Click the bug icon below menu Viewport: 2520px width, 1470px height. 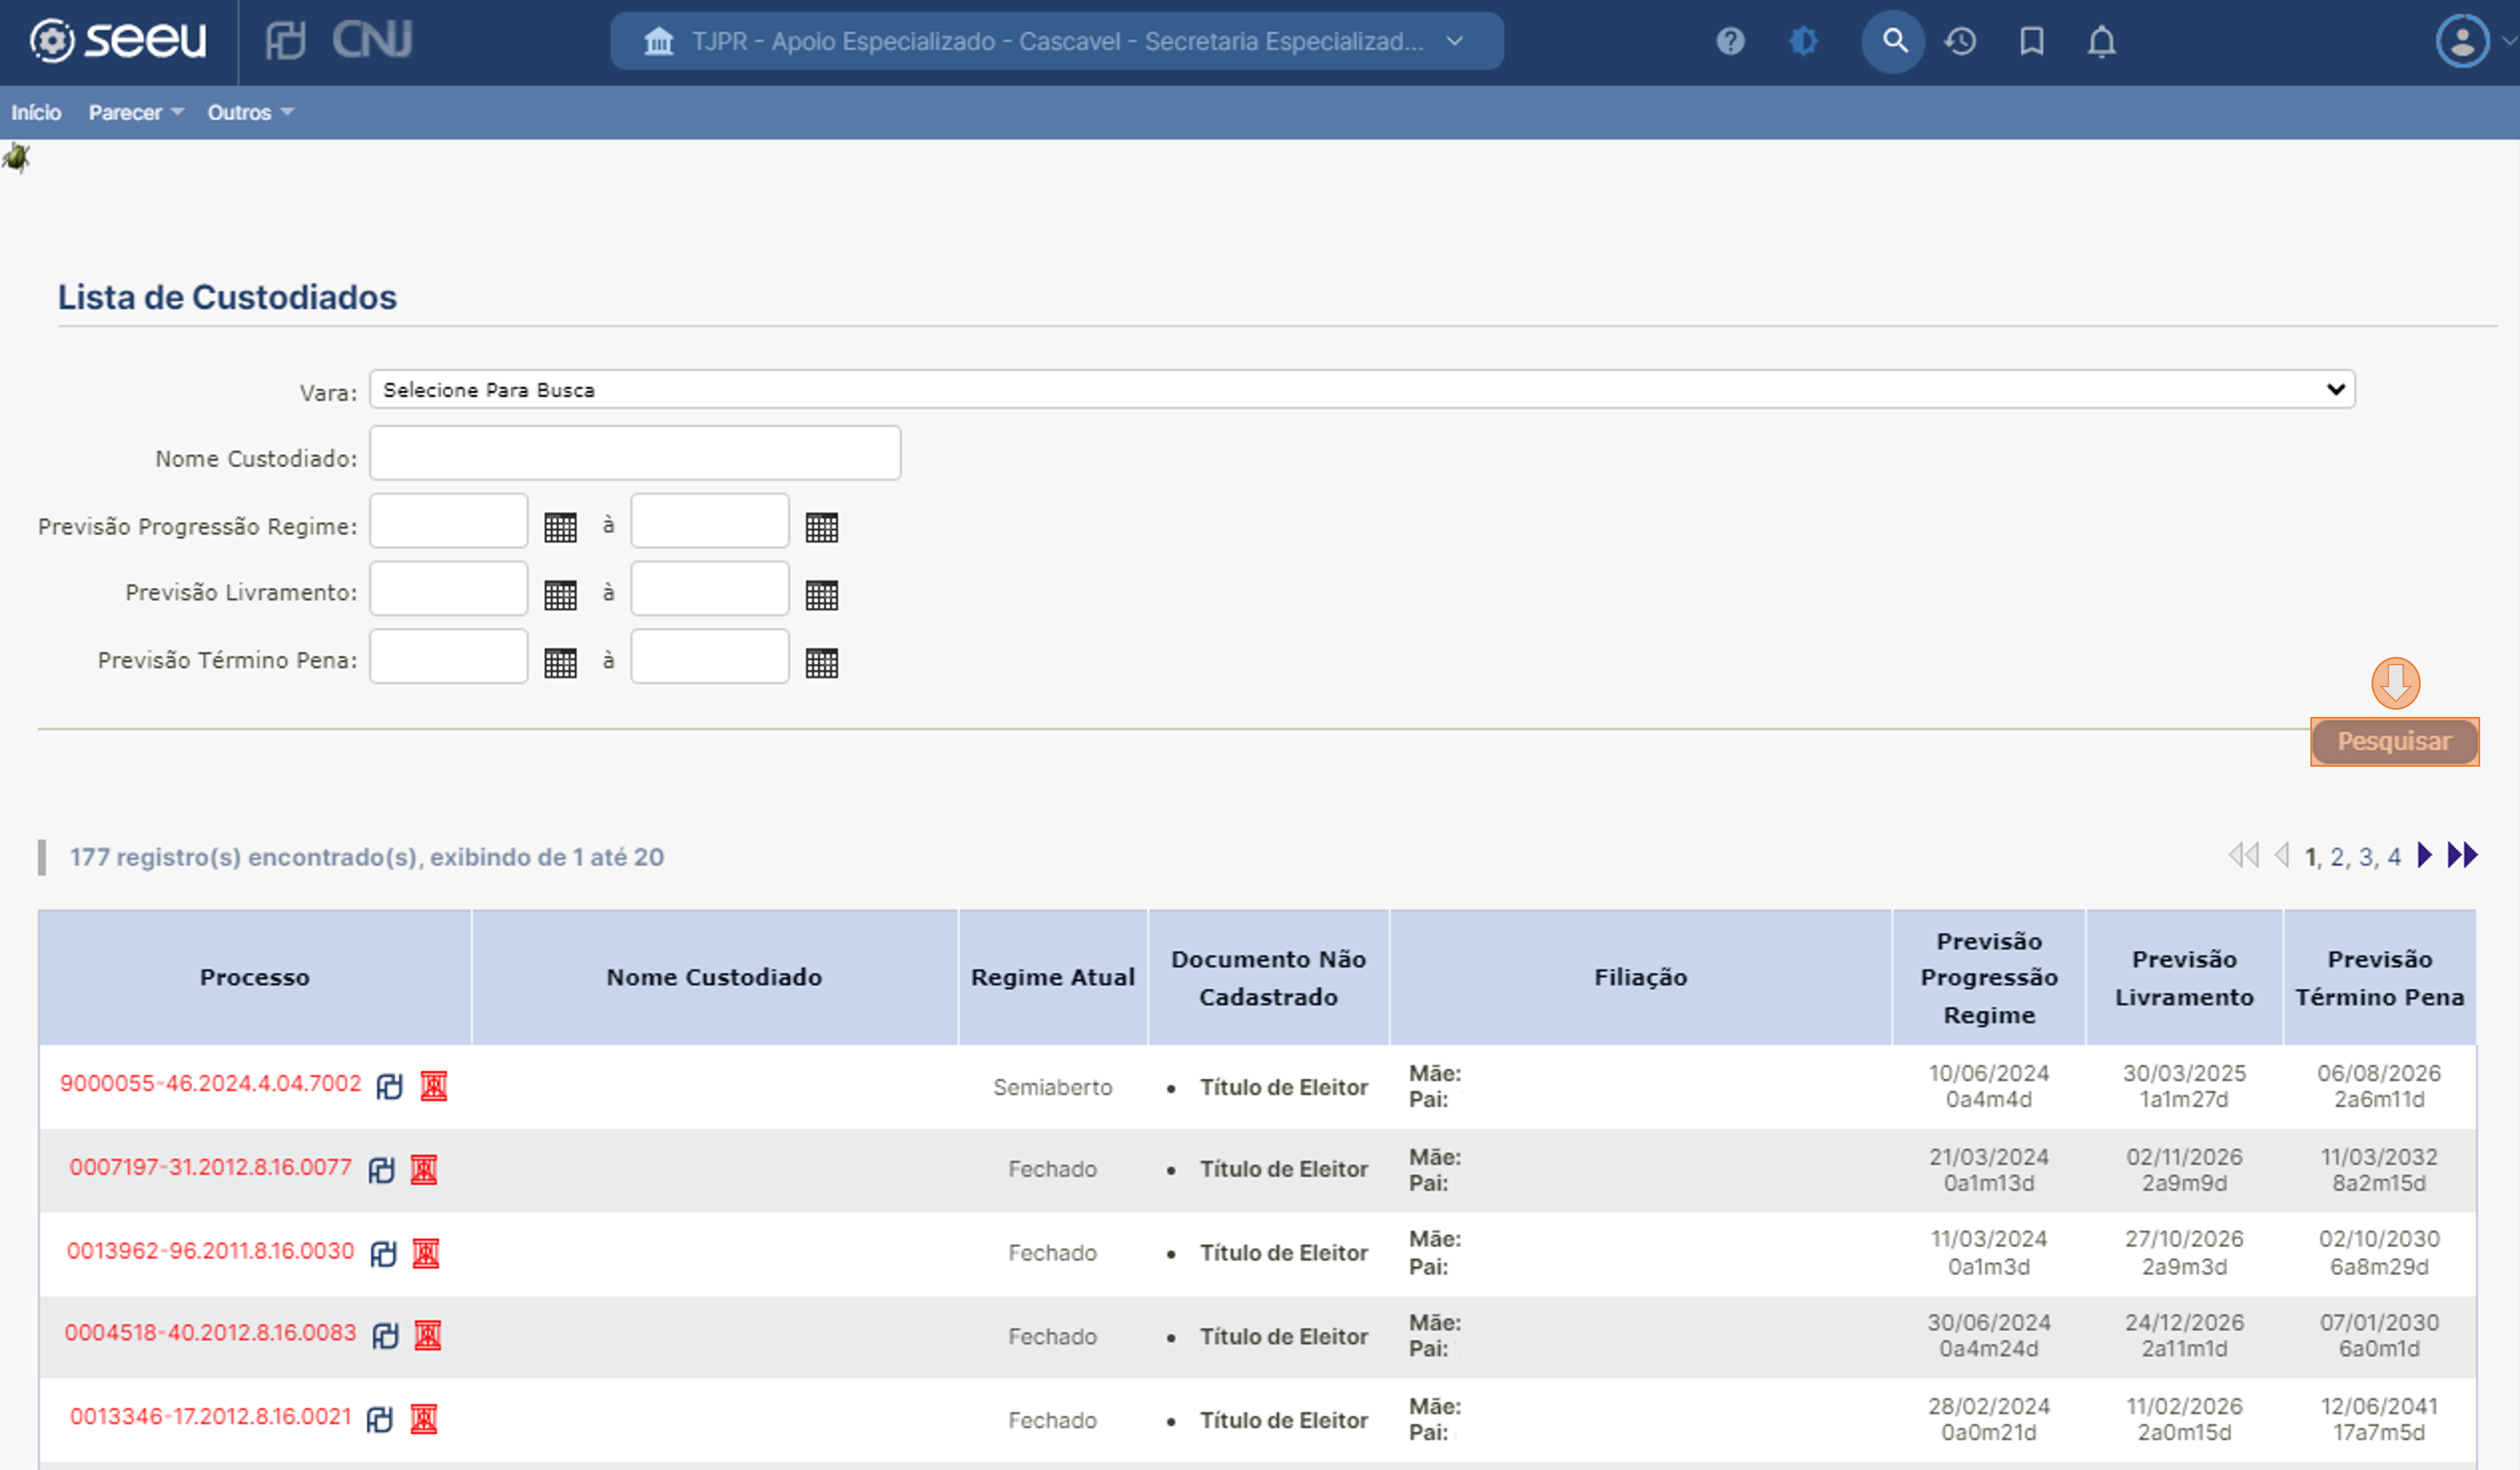(16, 158)
